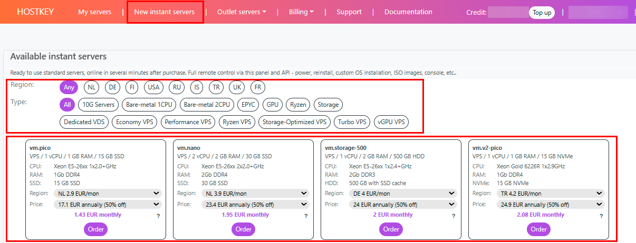Screen dimensions: 636x243
Task: Open vm.storage-500 Price dropdown
Action: point(403,205)
